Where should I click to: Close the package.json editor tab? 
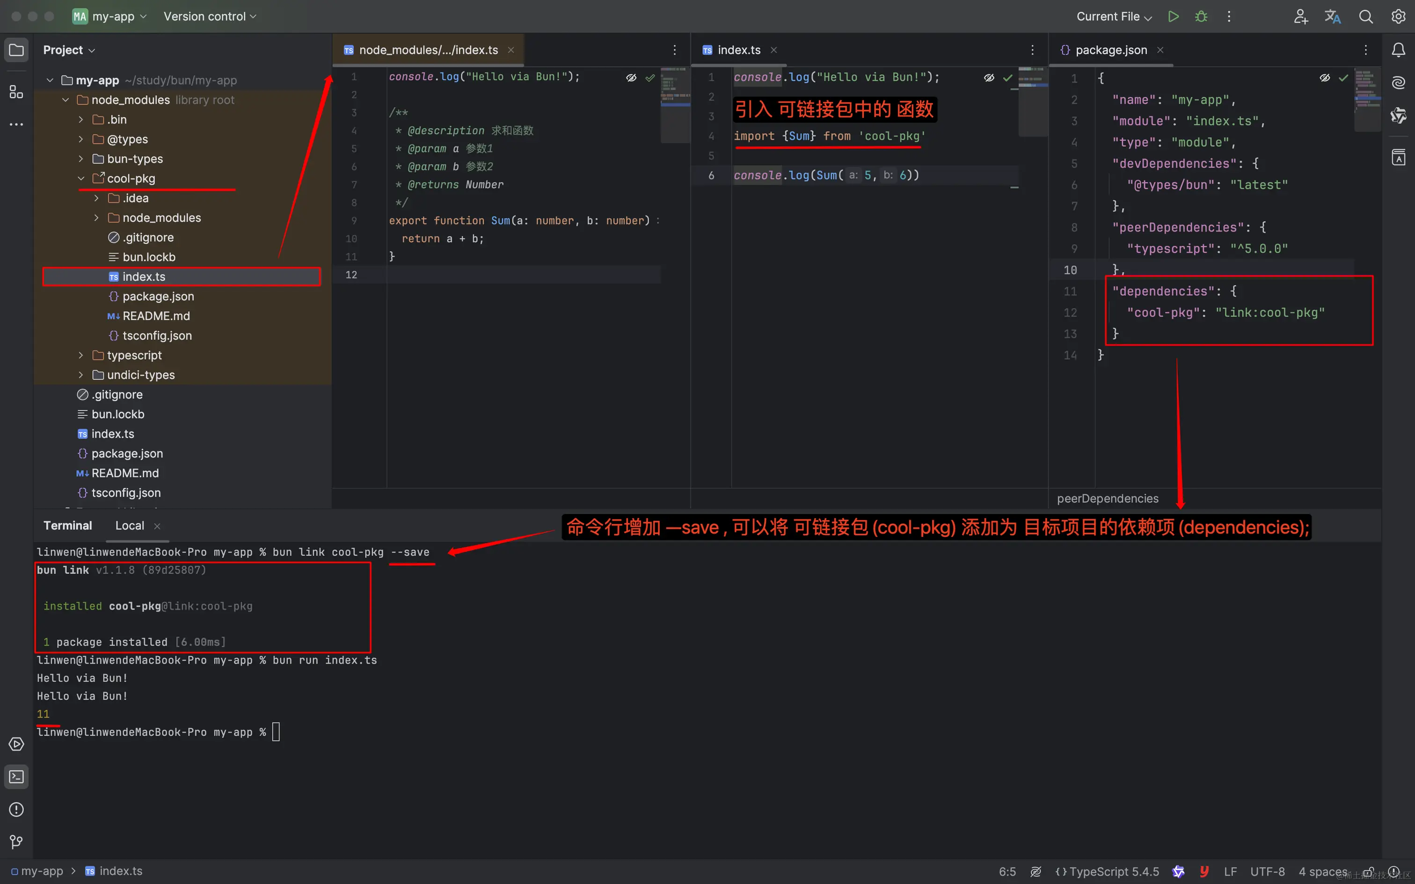coord(1160,51)
